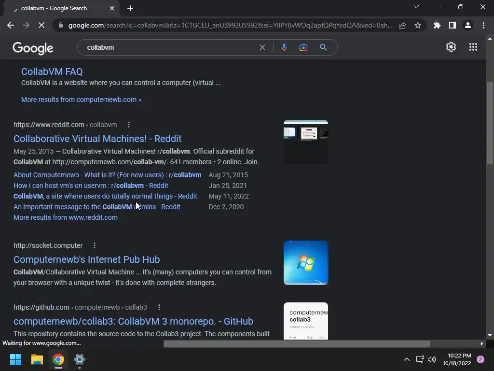
Task: Click the https://github.com breadcrumb URL
Action: tap(41, 307)
